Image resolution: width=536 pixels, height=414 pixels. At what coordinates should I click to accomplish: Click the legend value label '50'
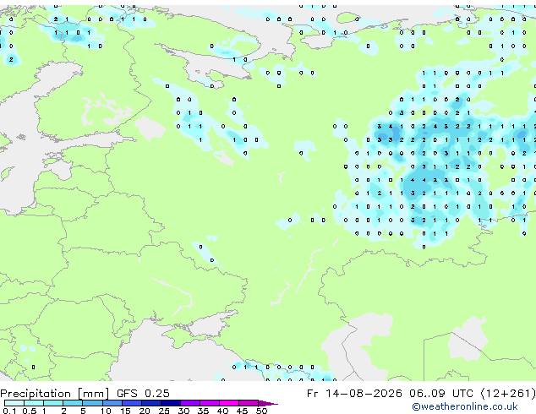pos(261,411)
